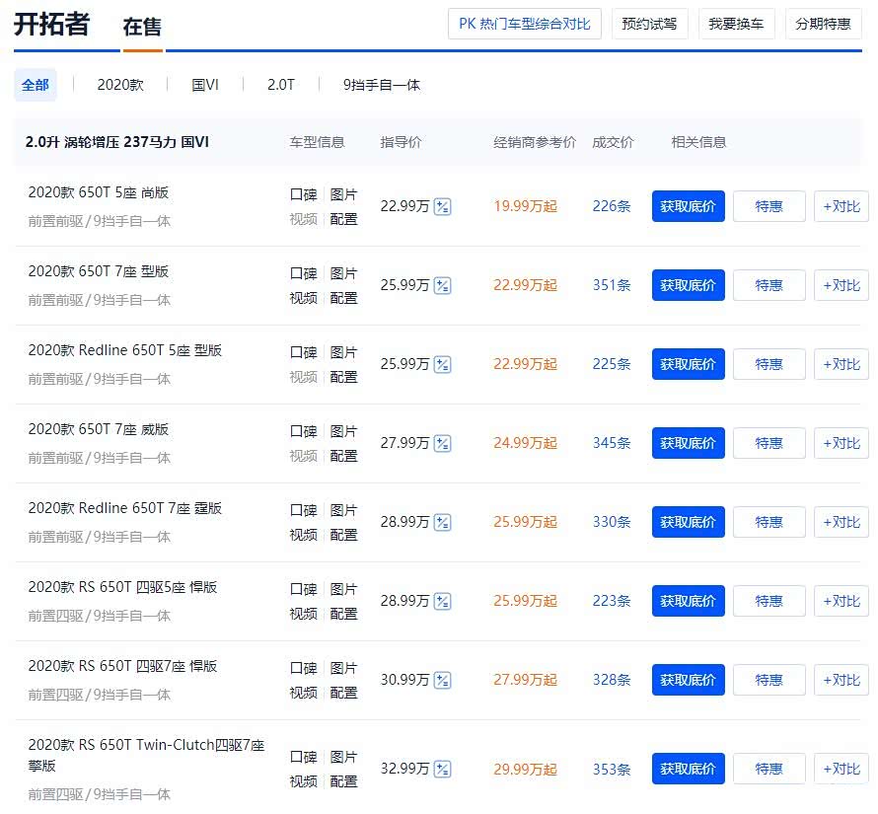Click 我要换车 button
This screenshot has width=878, height=814.
pos(736,24)
